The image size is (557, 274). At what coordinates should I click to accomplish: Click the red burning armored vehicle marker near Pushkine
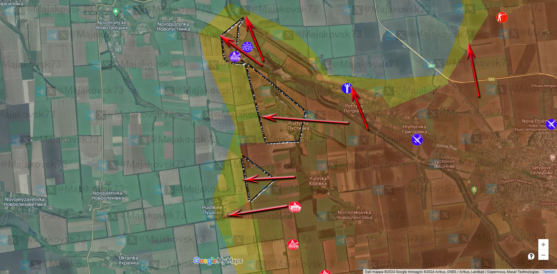click(295, 207)
